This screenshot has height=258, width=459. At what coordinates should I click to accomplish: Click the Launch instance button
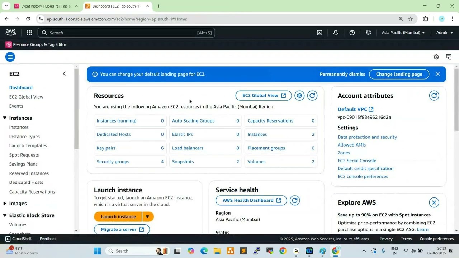pyautogui.click(x=118, y=216)
